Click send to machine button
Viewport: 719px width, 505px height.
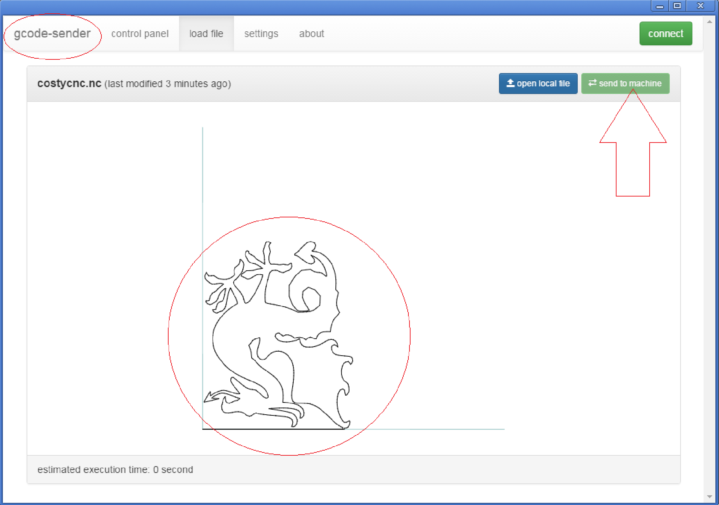[x=625, y=84]
